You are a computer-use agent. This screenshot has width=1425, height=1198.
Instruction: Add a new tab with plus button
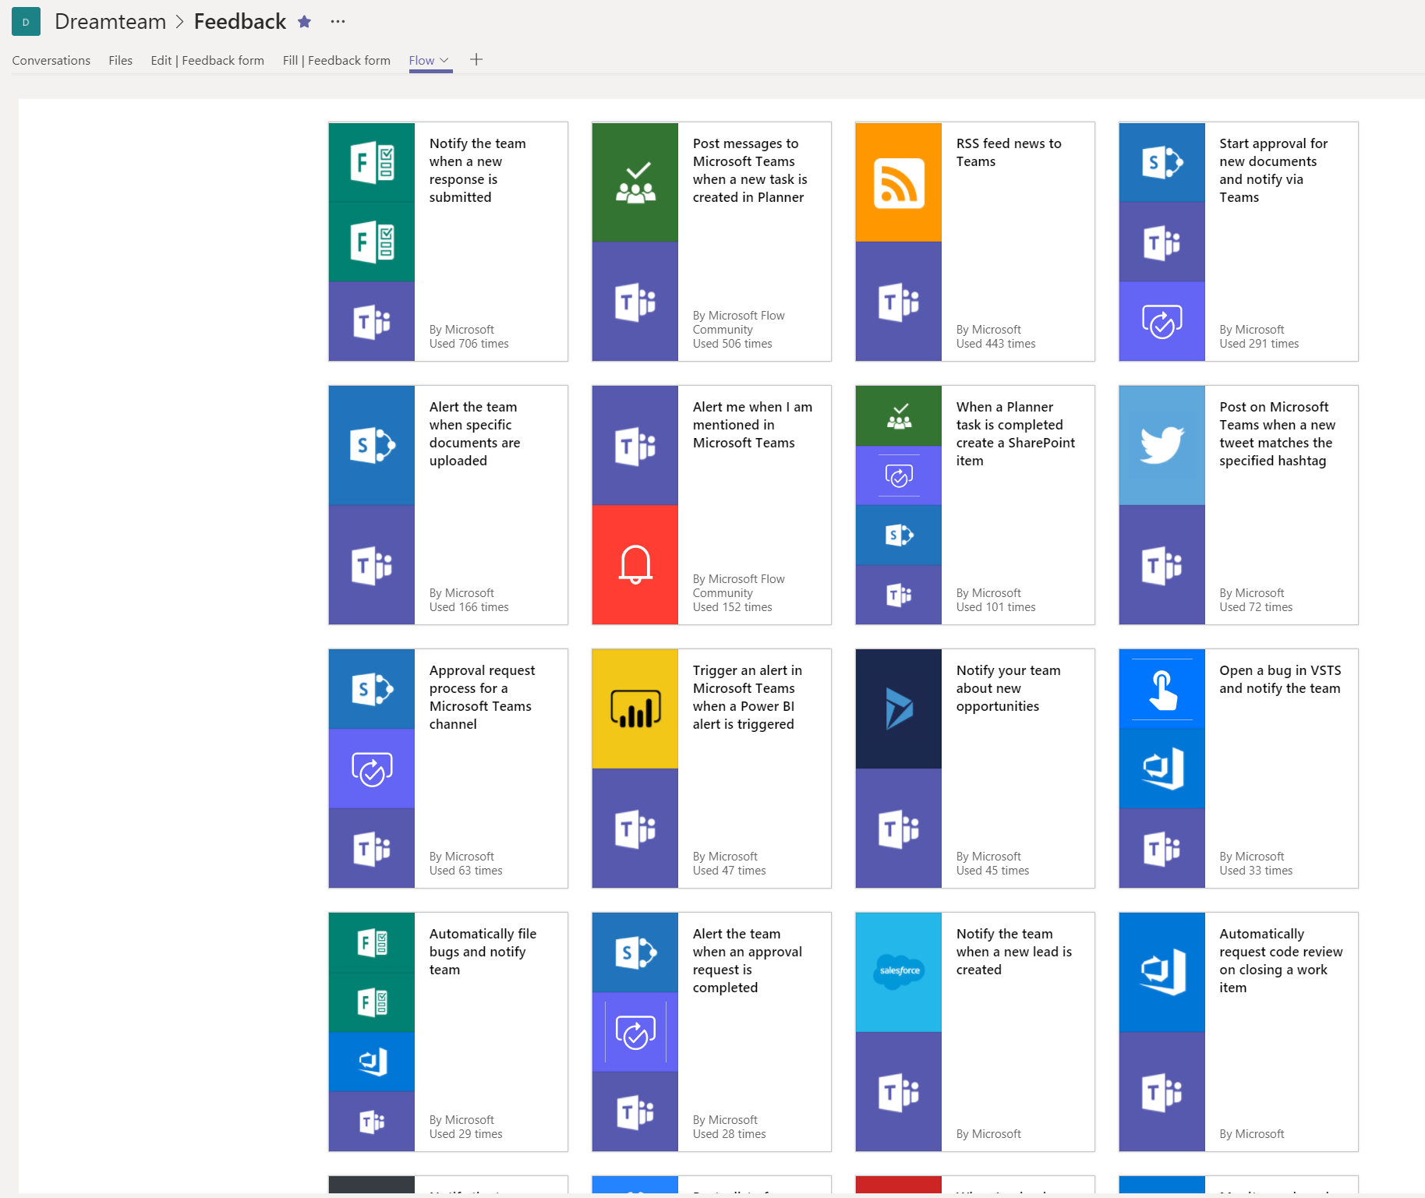click(476, 60)
